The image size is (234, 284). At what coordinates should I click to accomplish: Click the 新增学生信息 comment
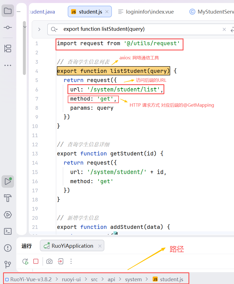[x=83, y=218]
